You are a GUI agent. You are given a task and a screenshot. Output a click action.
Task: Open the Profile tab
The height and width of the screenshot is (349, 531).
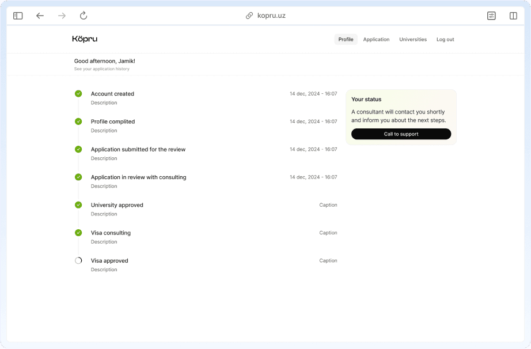[x=346, y=39]
